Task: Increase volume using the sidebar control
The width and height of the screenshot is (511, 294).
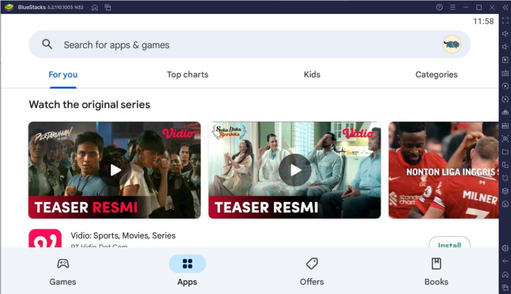Action: click(x=505, y=33)
